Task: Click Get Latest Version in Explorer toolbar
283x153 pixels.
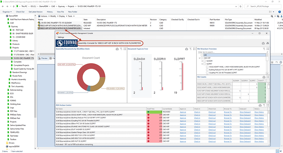Action: [36, 12]
